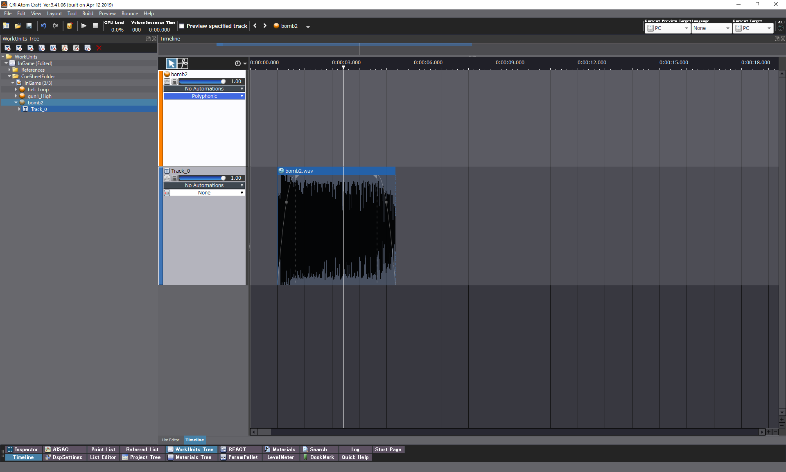Screen dimensions: 786x472
Task: Click the Open project icon
Action: (x=18, y=26)
